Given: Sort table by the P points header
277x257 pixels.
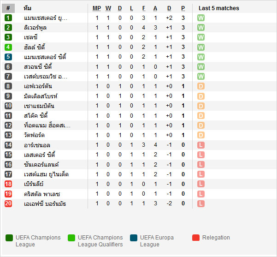Looking at the screenshot, I should pos(183,8).
